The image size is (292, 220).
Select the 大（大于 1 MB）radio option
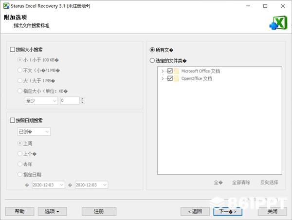(20, 80)
